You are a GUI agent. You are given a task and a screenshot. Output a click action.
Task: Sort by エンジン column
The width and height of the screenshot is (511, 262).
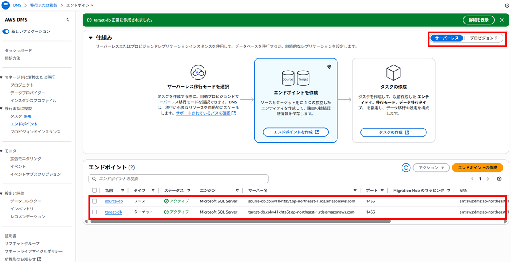(x=237, y=191)
